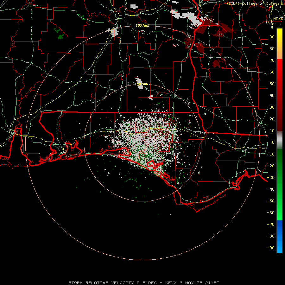Click the 70 value on velocity scale
This screenshot has height=285, width=285.
click(x=272, y=60)
